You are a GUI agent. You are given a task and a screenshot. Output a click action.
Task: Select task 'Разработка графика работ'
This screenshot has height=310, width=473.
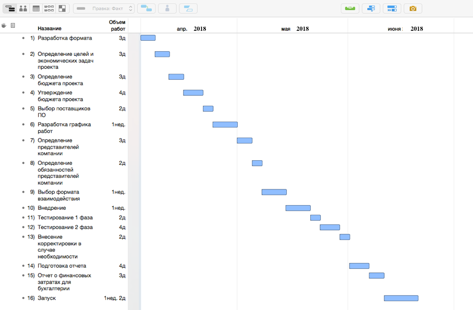click(x=64, y=128)
